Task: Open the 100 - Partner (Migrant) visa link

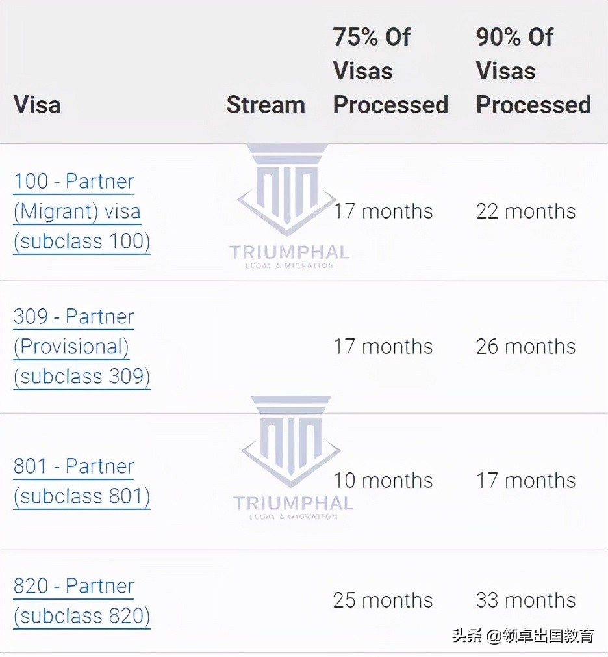Action: tap(82, 211)
